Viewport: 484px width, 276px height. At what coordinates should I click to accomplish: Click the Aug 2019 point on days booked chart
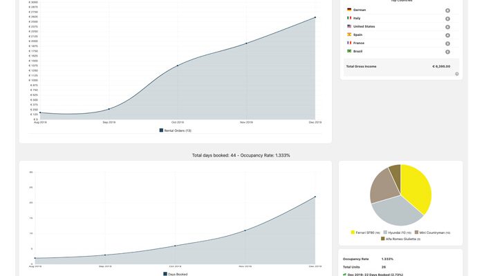(x=35, y=258)
